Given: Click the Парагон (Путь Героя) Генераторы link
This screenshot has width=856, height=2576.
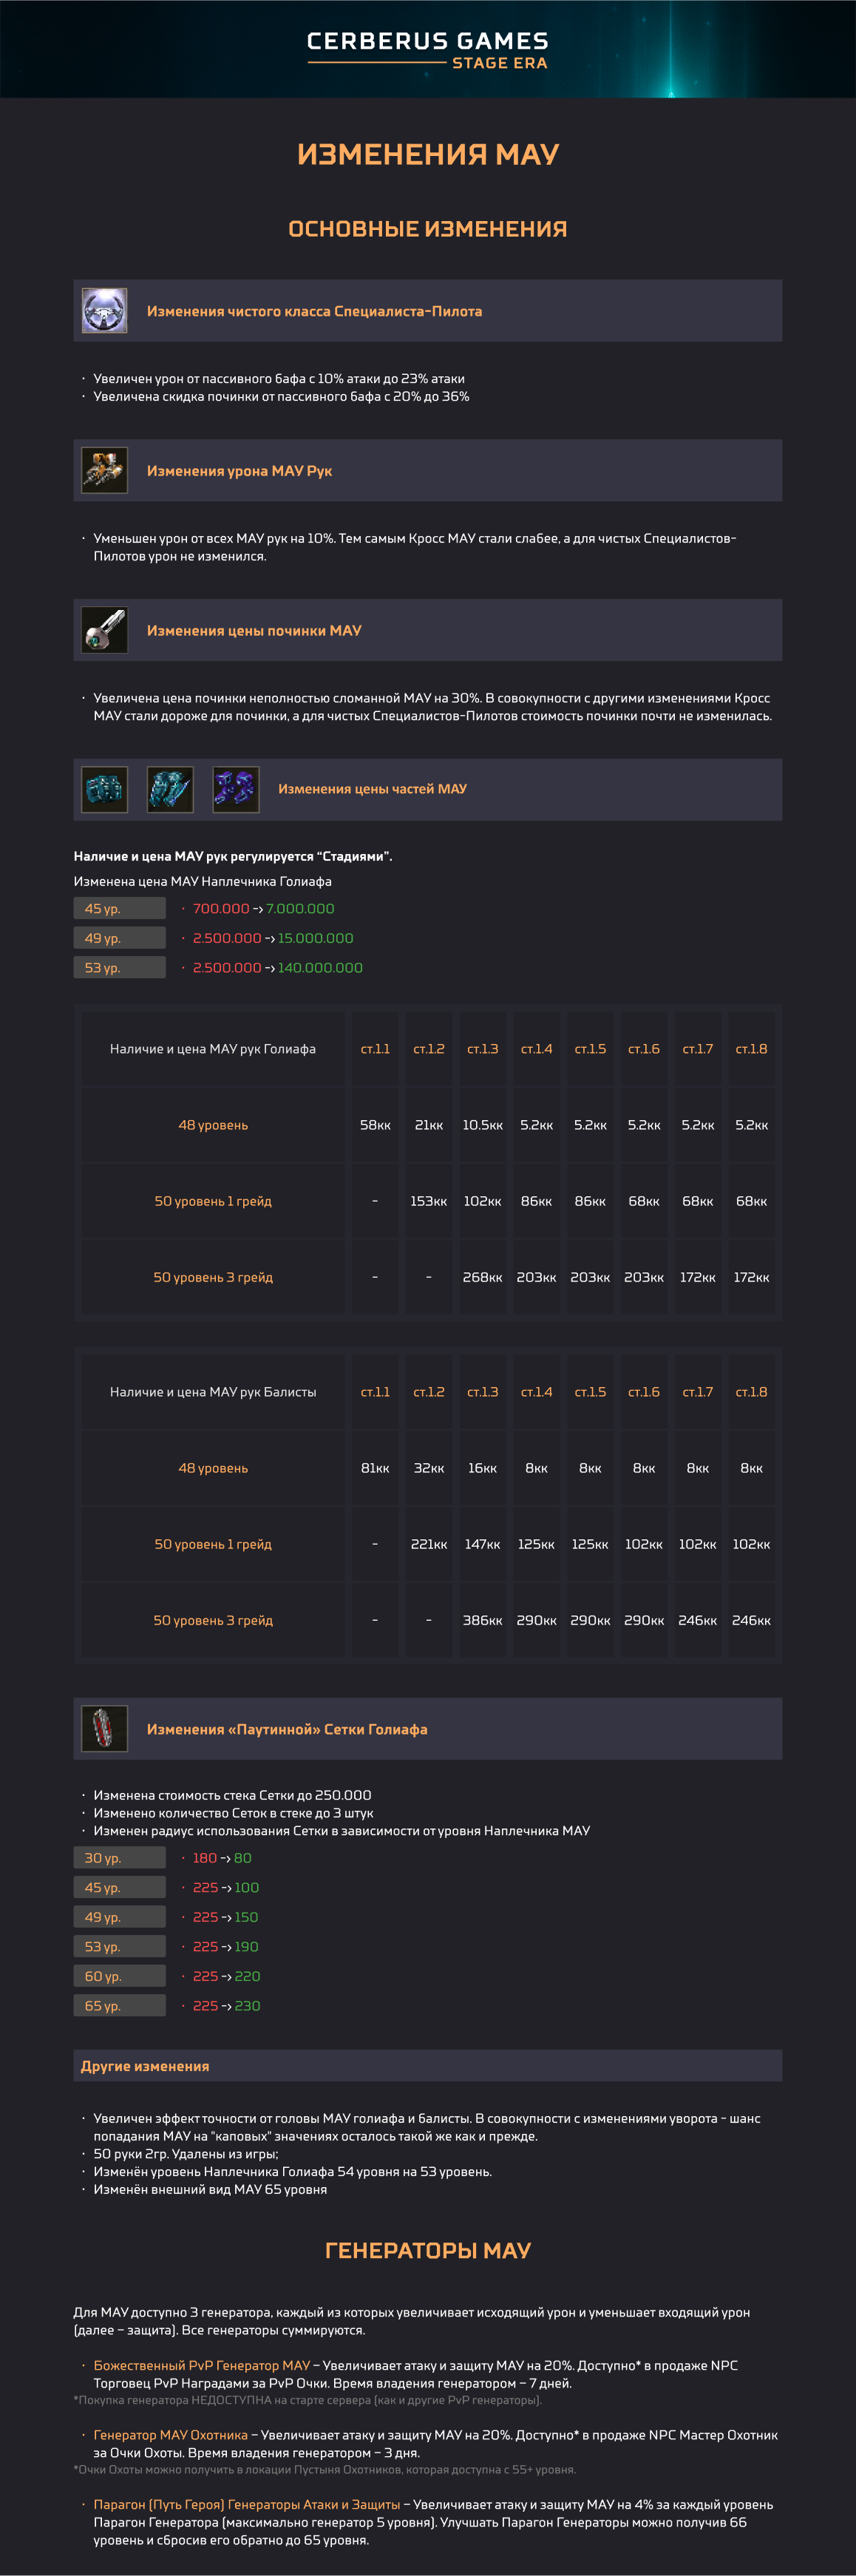Looking at the screenshot, I should [x=246, y=2504].
